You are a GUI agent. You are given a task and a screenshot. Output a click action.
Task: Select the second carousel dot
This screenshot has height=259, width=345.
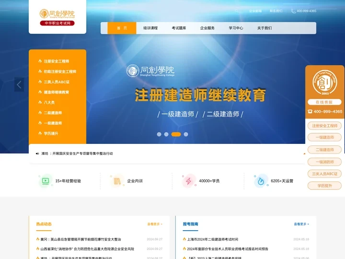click(166, 134)
